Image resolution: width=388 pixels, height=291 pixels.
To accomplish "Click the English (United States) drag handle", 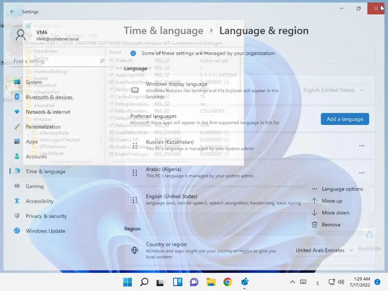I will click(x=135, y=200).
